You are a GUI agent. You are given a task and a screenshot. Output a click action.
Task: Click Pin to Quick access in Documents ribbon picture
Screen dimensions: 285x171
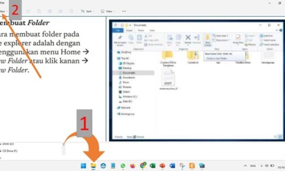(120, 40)
